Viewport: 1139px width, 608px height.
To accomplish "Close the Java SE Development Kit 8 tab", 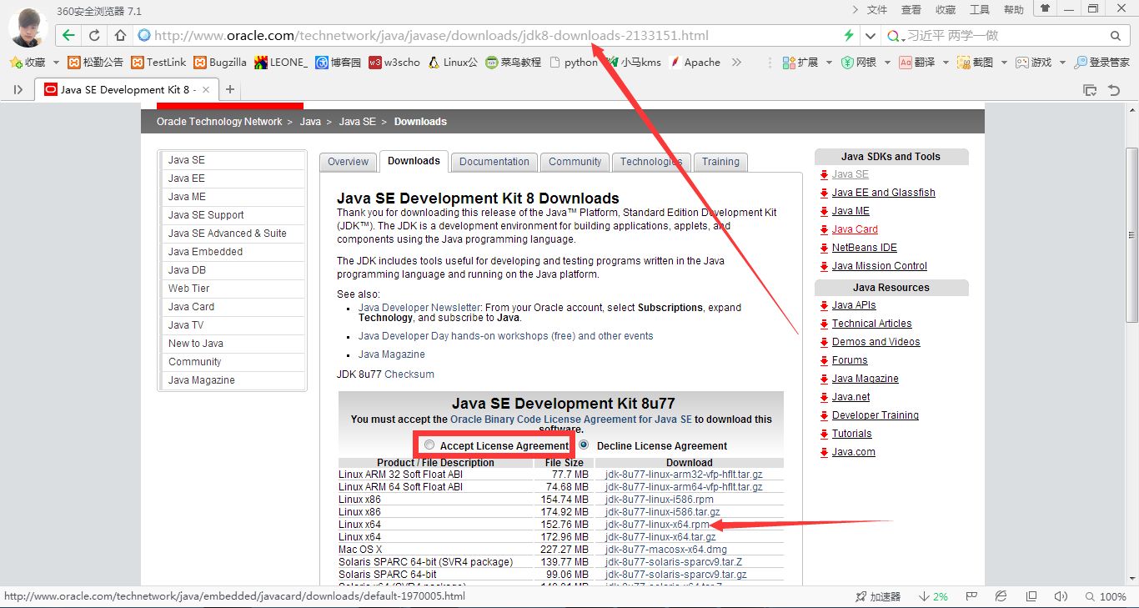I will tap(206, 90).
